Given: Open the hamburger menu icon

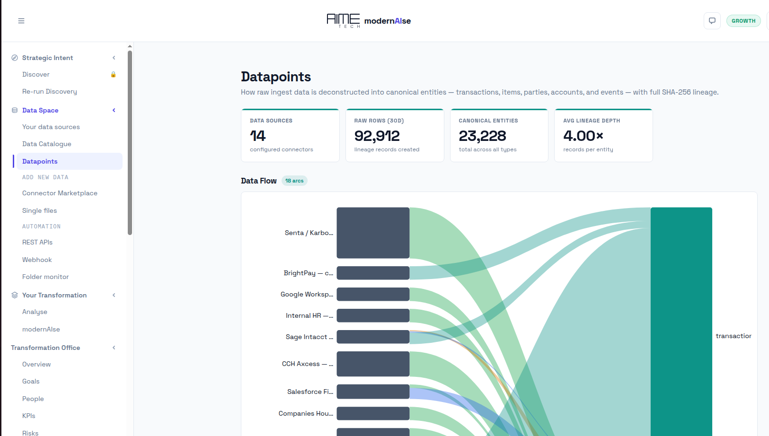Looking at the screenshot, I should point(21,21).
